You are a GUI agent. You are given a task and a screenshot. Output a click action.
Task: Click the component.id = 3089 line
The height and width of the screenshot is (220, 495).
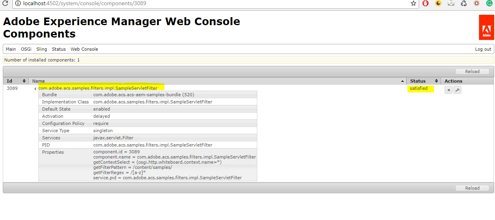point(117,152)
